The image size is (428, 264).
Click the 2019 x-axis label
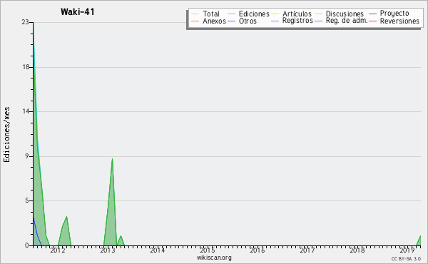(x=407, y=250)
